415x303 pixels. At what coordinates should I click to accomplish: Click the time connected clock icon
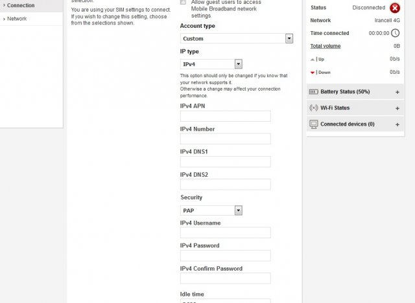[x=395, y=33]
